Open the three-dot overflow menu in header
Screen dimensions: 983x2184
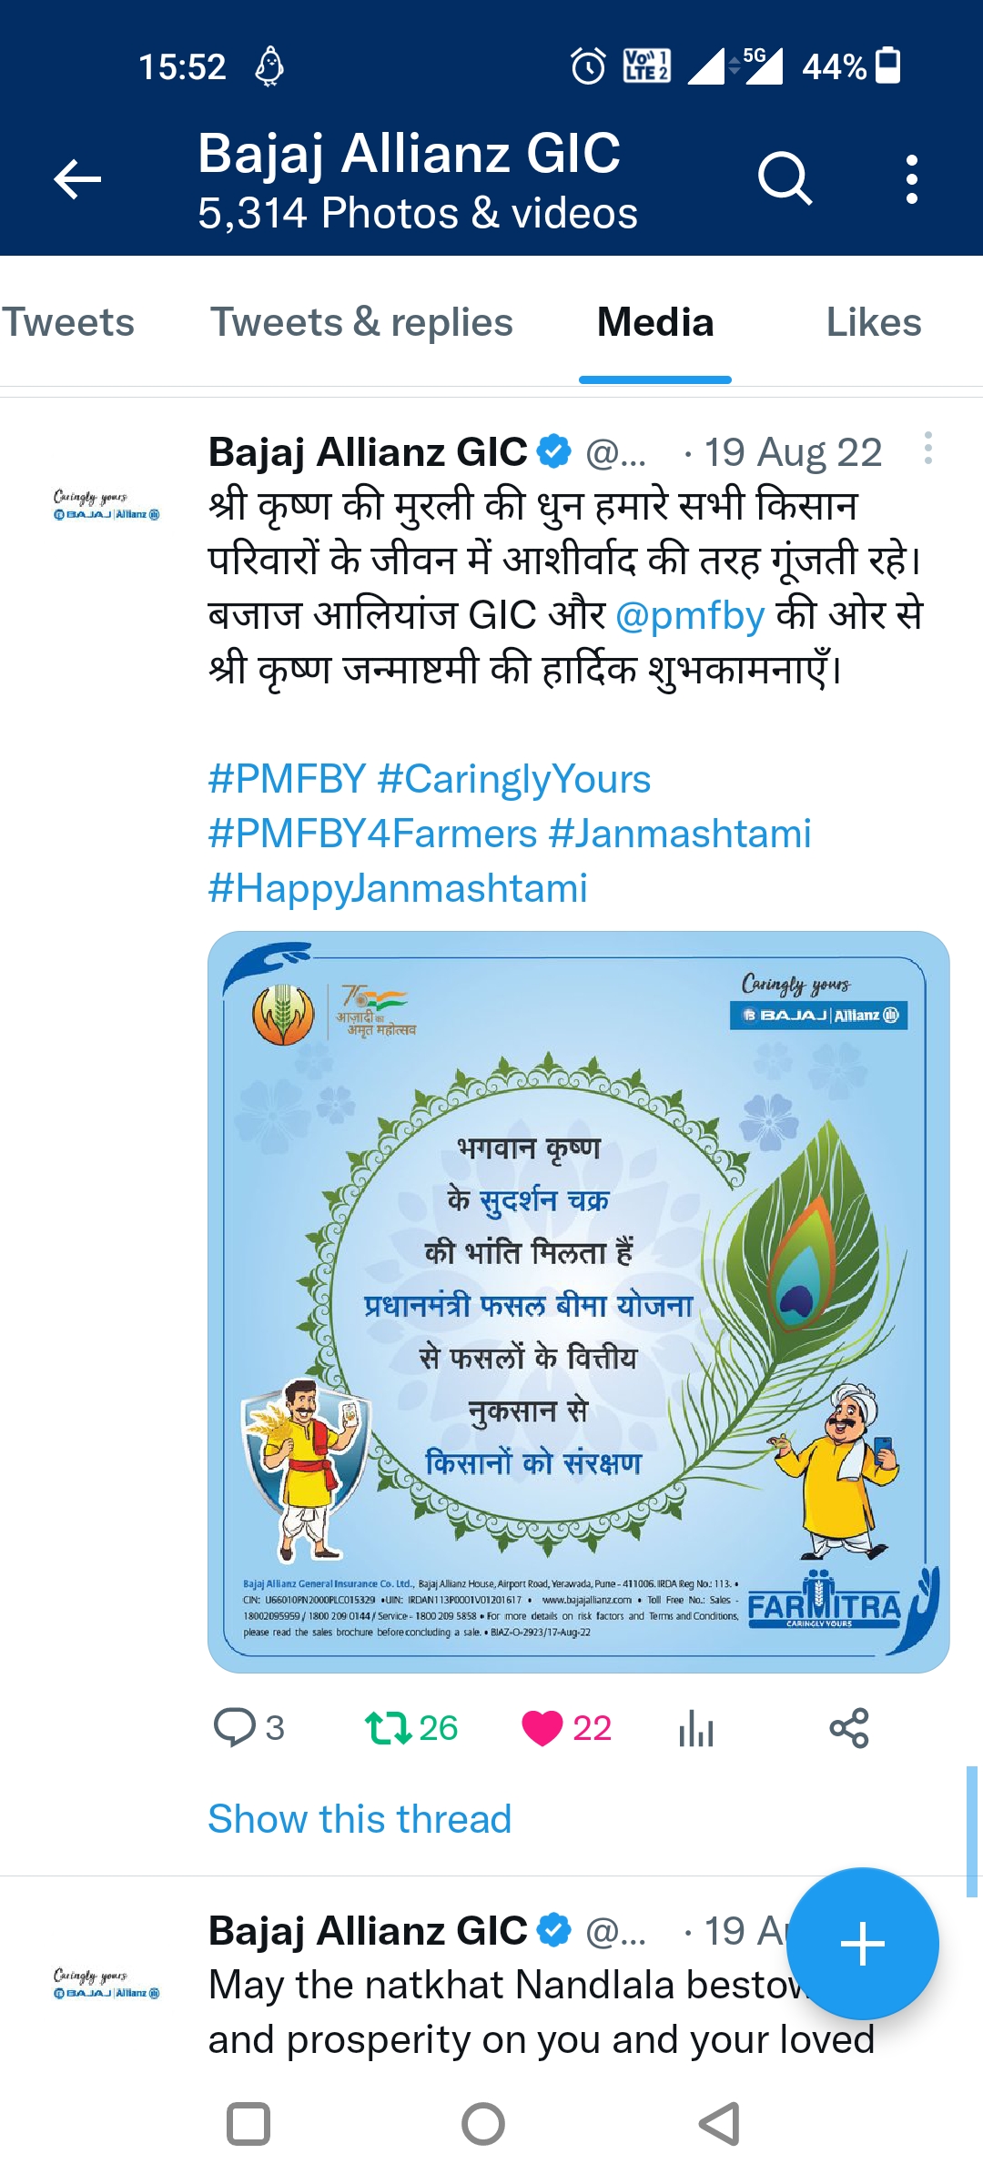(911, 178)
